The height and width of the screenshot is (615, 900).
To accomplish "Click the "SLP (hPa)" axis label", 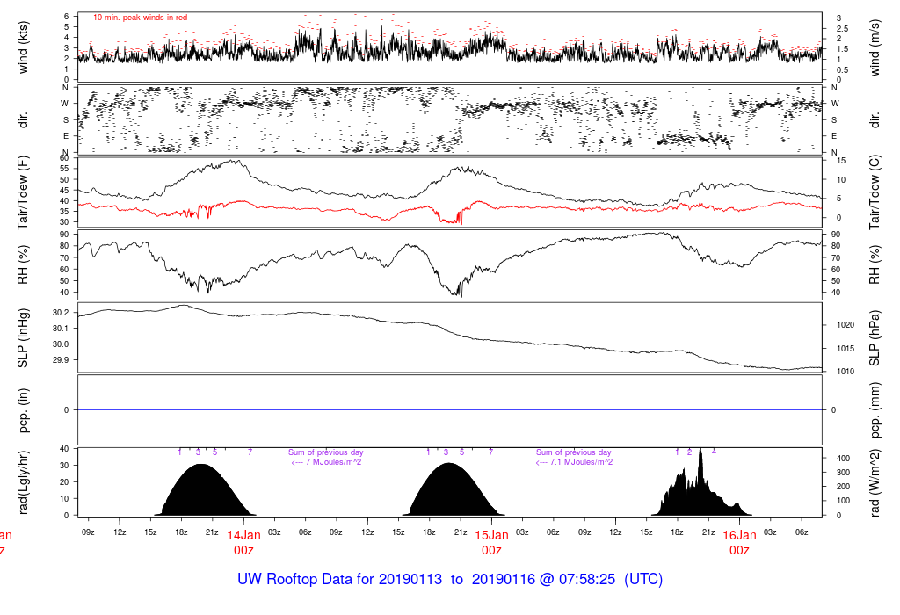I will tap(875, 338).
